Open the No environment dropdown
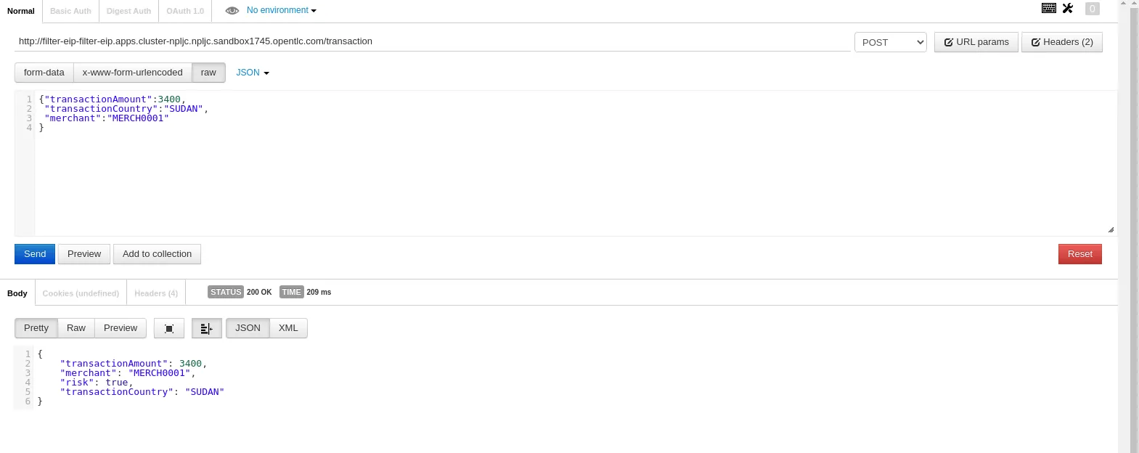 [x=282, y=10]
